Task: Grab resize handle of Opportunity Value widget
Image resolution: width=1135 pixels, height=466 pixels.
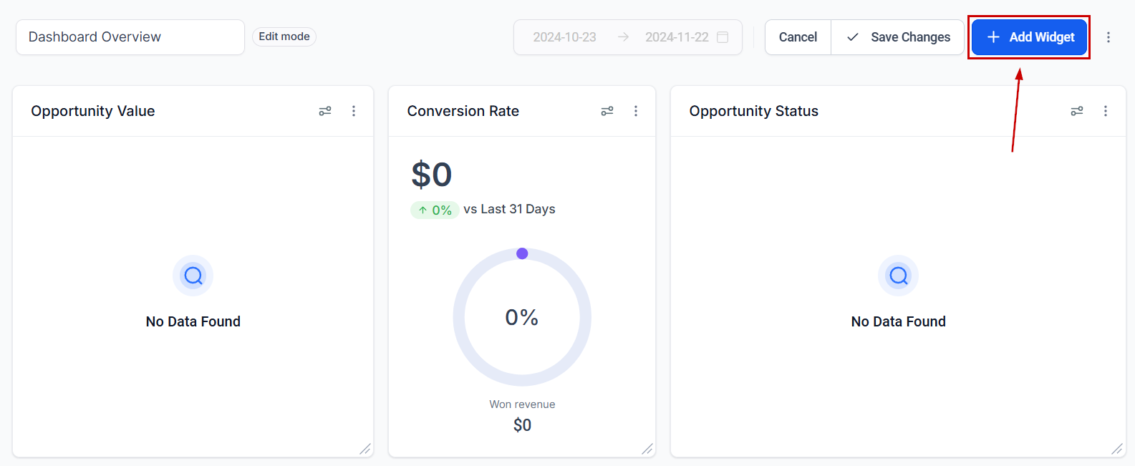Action: coord(365,449)
